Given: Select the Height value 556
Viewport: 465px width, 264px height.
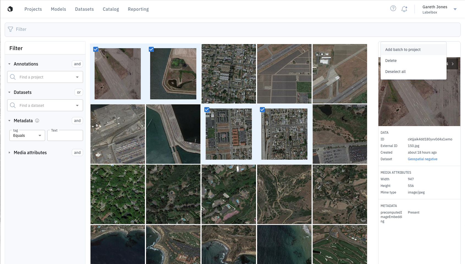Looking at the screenshot, I should (411, 186).
